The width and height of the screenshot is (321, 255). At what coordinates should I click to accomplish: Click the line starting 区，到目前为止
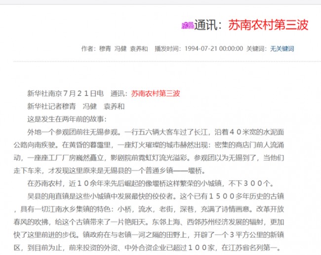point(147,248)
